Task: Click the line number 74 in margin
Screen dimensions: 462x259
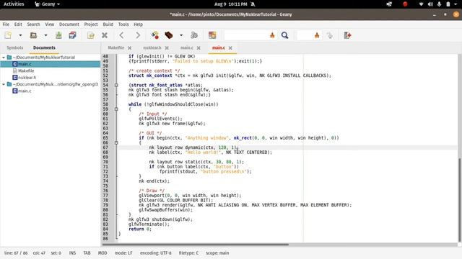Action: [105, 181]
